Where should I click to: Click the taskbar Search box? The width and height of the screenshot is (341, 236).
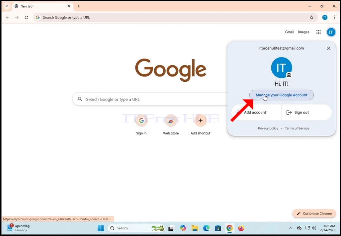[136, 228]
